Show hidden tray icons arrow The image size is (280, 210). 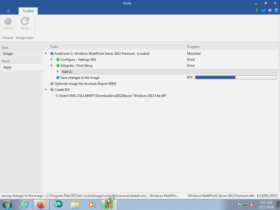(232, 205)
